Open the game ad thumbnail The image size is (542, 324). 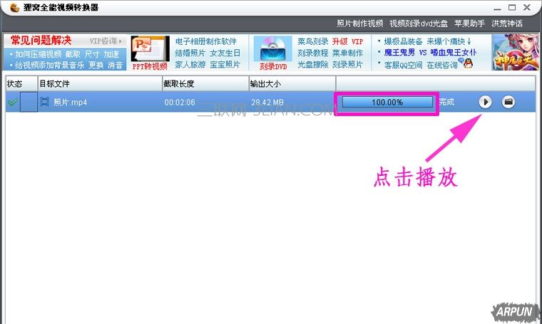pyautogui.click(x=515, y=52)
